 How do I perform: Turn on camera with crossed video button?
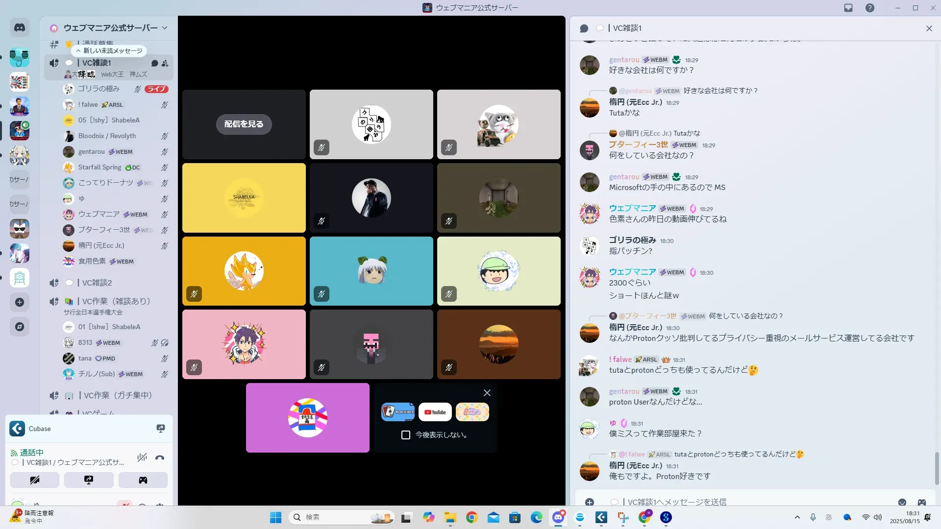point(35,480)
